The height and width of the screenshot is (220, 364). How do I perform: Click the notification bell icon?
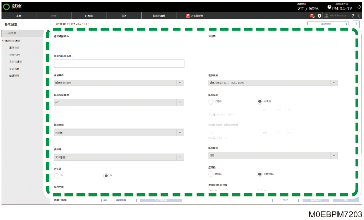pyautogui.click(x=359, y=7)
